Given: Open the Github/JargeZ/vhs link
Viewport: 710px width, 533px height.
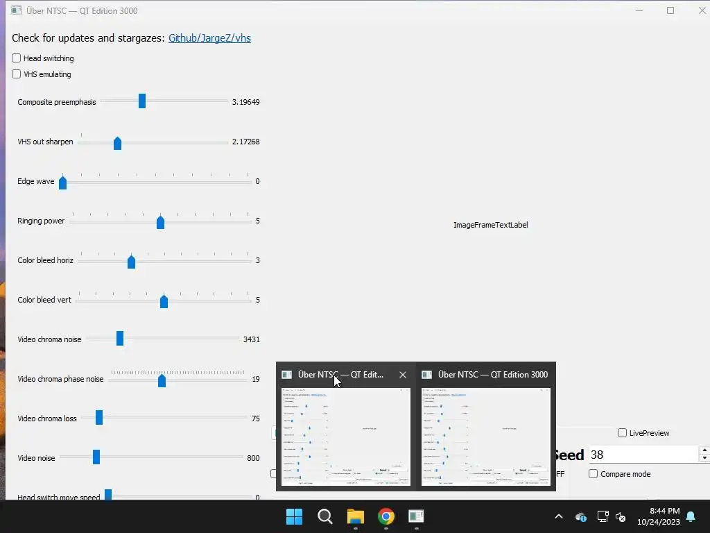Looking at the screenshot, I should click(x=209, y=38).
